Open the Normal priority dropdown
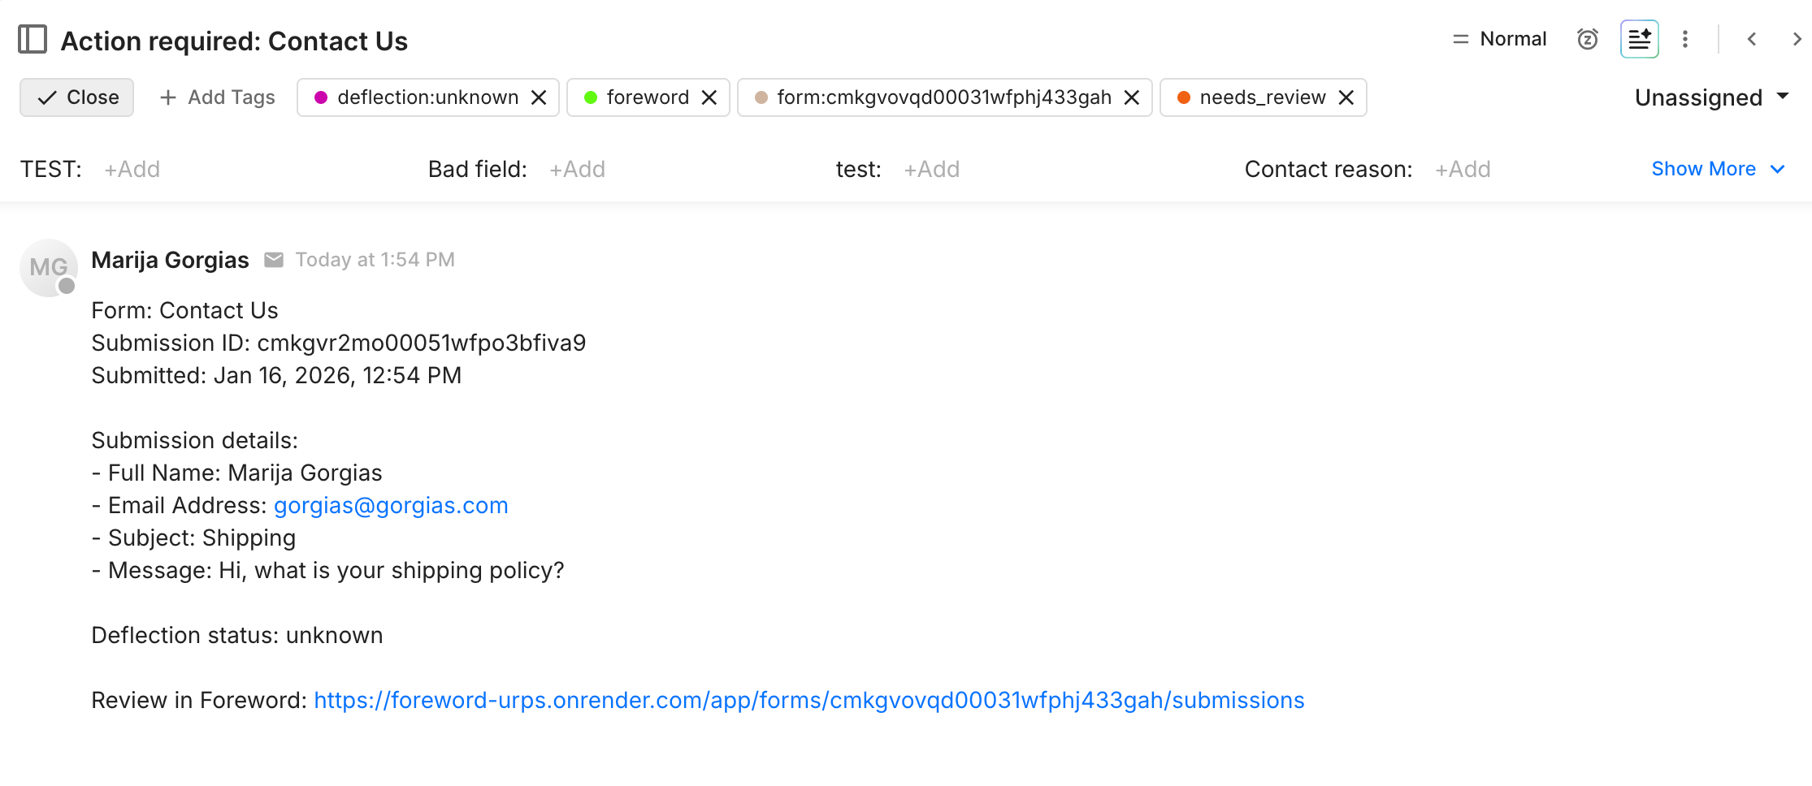The width and height of the screenshot is (1812, 786). 1499,39
